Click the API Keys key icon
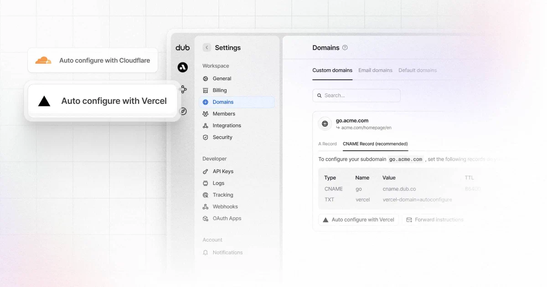Screen dimensions: 547x287 point(206,172)
